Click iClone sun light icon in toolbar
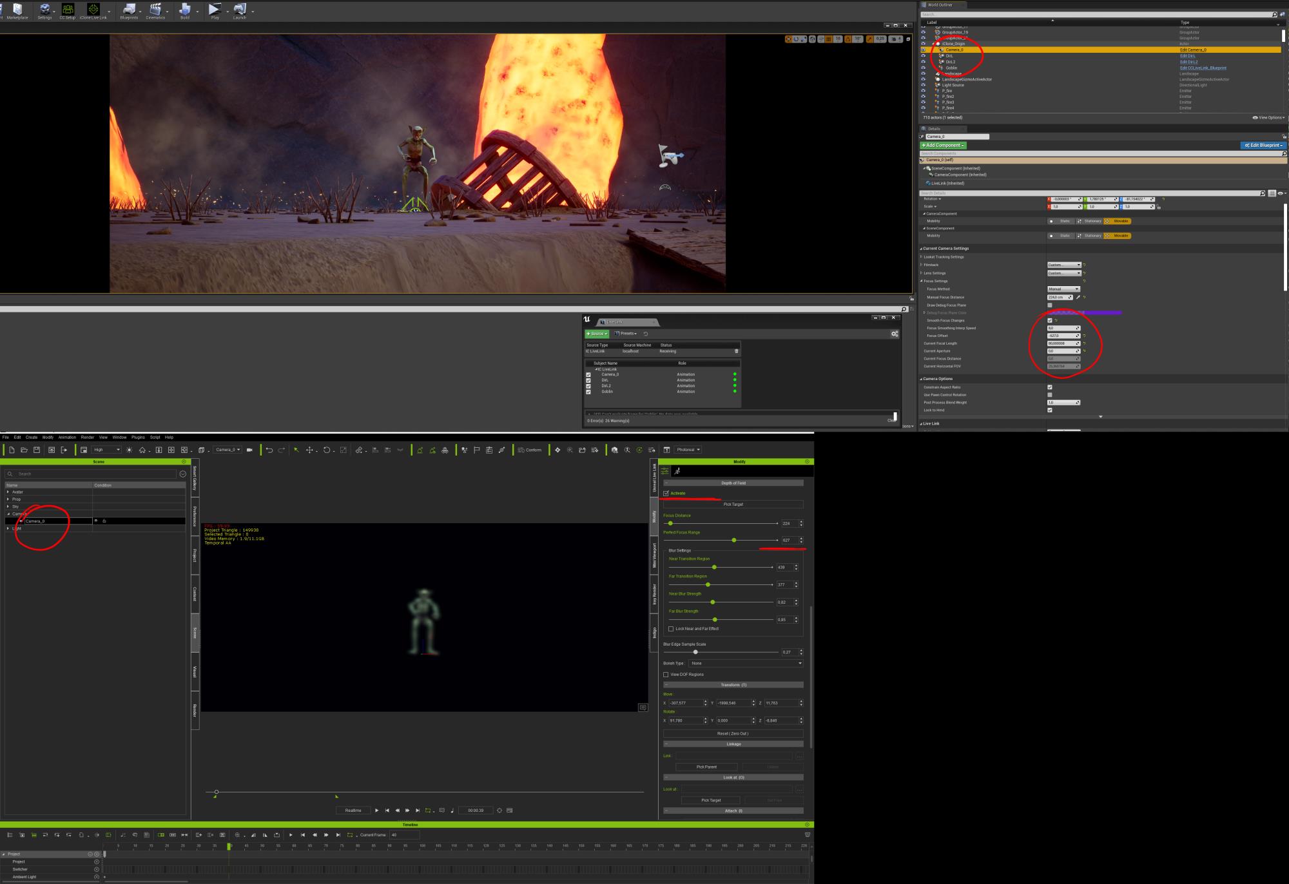 [129, 450]
